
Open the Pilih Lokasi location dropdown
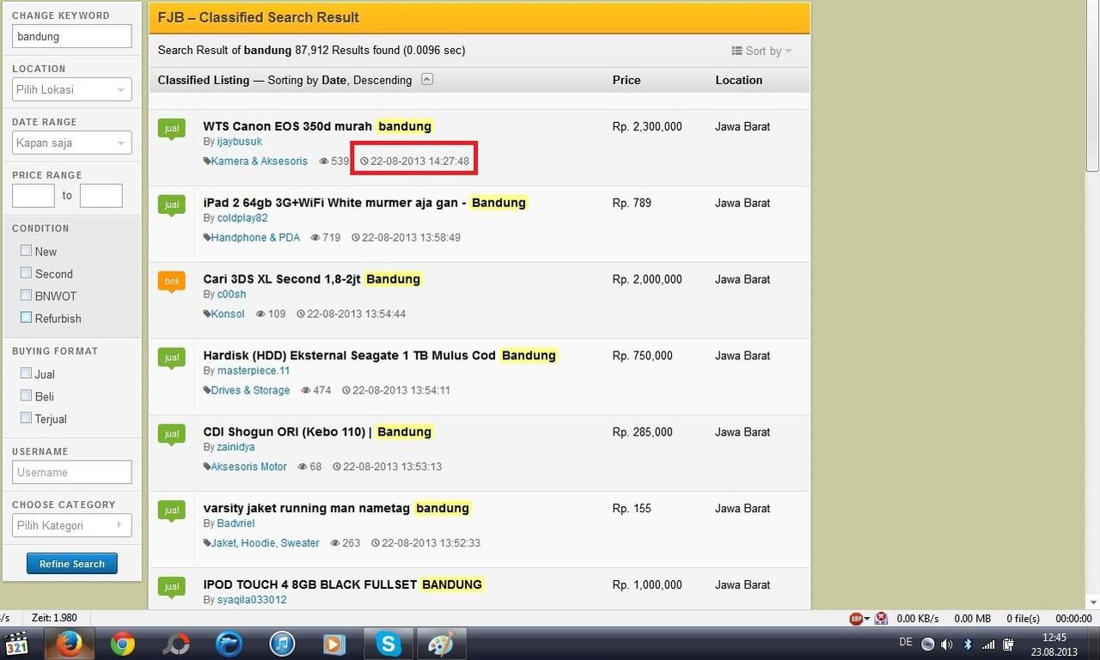(x=71, y=89)
